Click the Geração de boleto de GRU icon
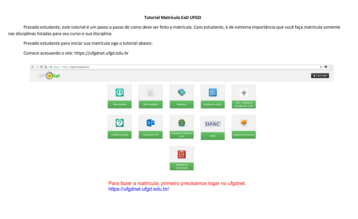Screen dimensions: 358x219 (x=181, y=123)
